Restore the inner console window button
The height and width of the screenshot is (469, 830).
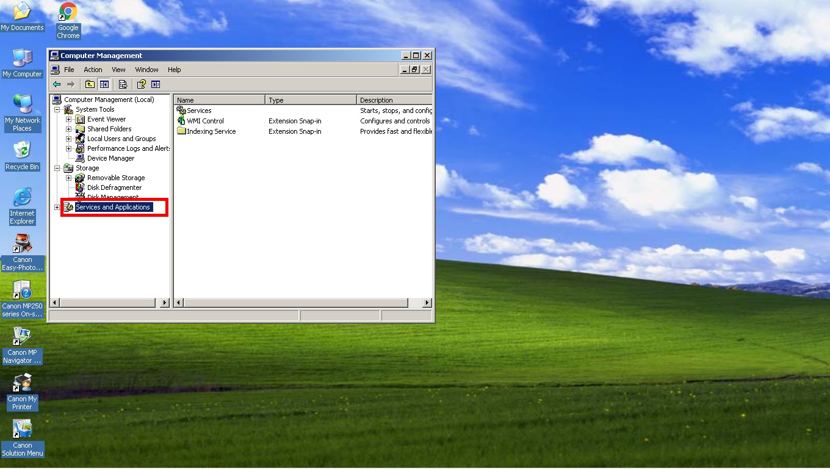[x=415, y=70]
